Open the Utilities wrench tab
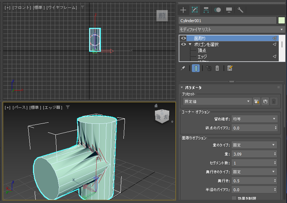This screenshot has height=203, width=287. 240,10
